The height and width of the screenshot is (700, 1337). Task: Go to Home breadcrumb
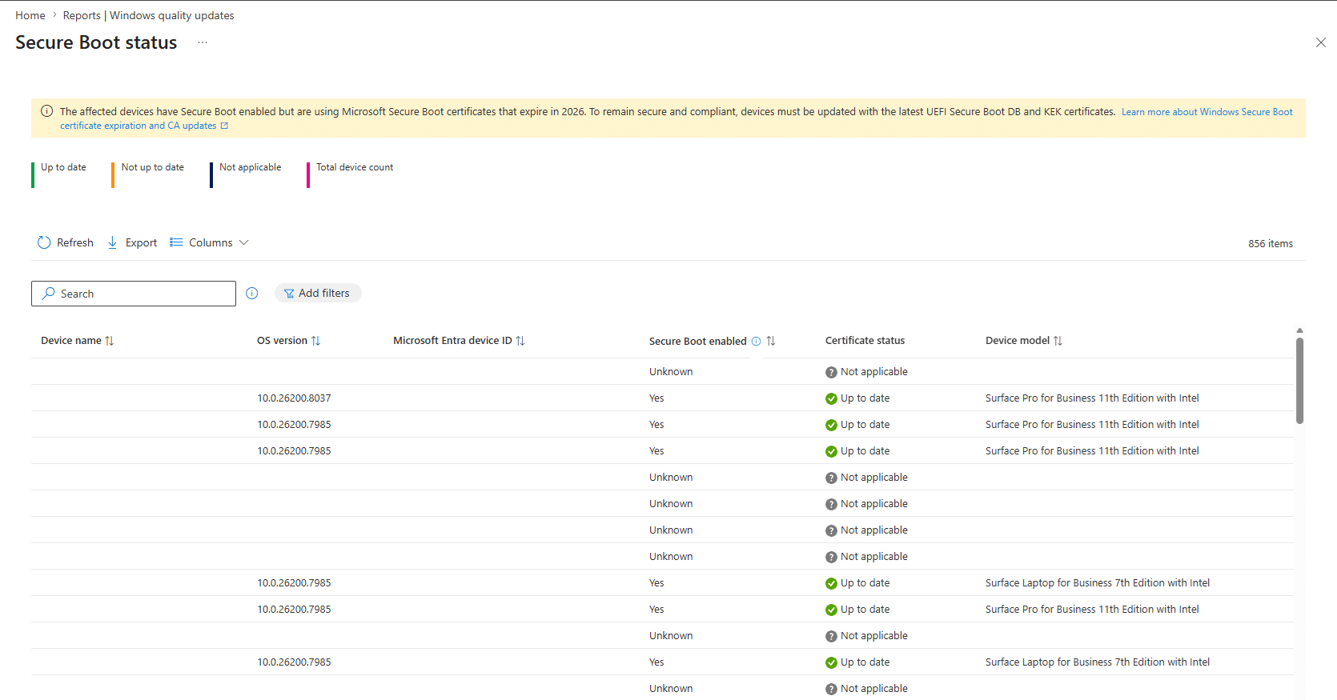[x=30, y=15]
